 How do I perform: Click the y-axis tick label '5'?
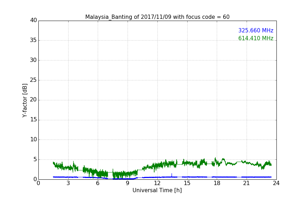coord(35,159)
